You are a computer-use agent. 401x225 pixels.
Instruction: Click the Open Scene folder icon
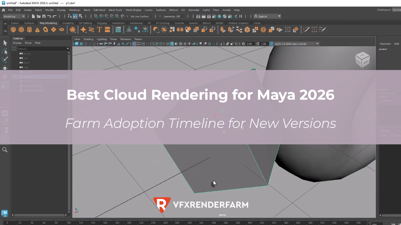[38, 16]
